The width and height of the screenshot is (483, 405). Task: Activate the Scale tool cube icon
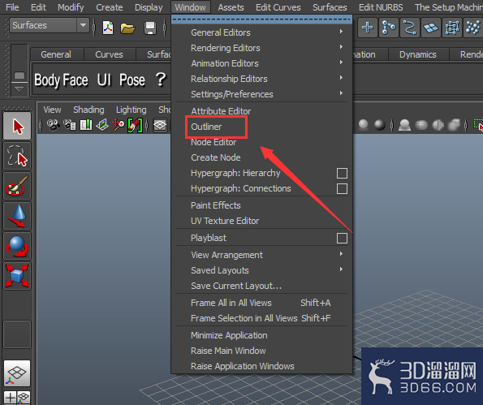point(17,276)
